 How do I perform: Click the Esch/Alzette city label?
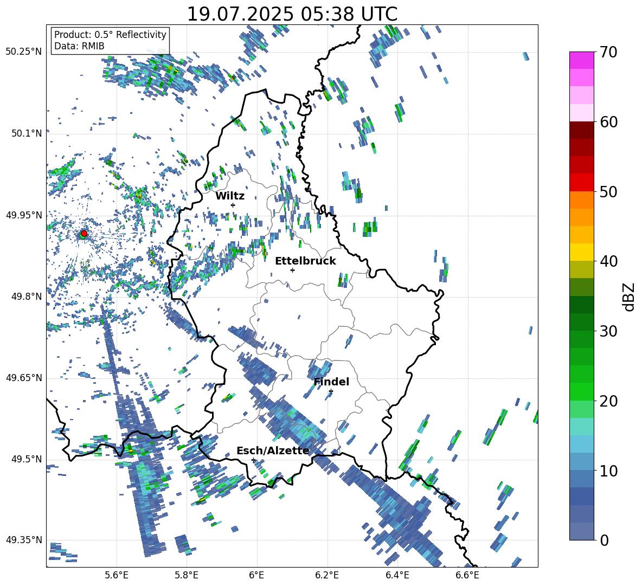coord(273,450)
